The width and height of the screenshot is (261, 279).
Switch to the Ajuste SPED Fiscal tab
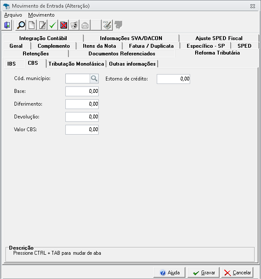(219, 38)
